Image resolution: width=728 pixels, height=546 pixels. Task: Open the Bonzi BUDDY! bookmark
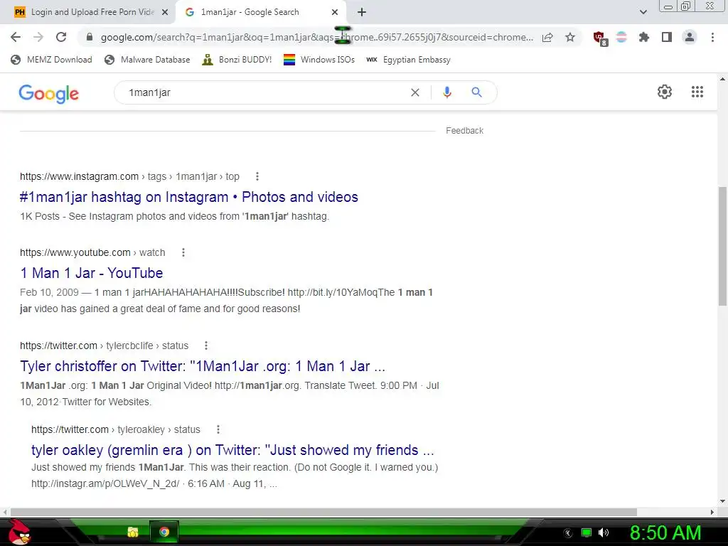point(237,60)
